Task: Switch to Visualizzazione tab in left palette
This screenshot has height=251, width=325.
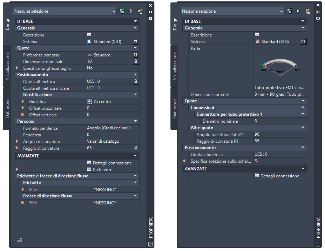Action: point(7,66)
